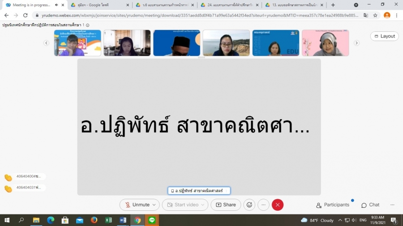Open a new browser tab
This screenshot has width=403, height=226.
click(x=333, y=5)
